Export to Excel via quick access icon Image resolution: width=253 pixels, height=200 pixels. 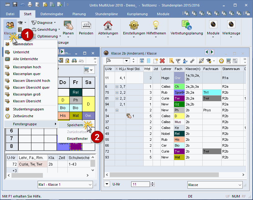point(52,5)
